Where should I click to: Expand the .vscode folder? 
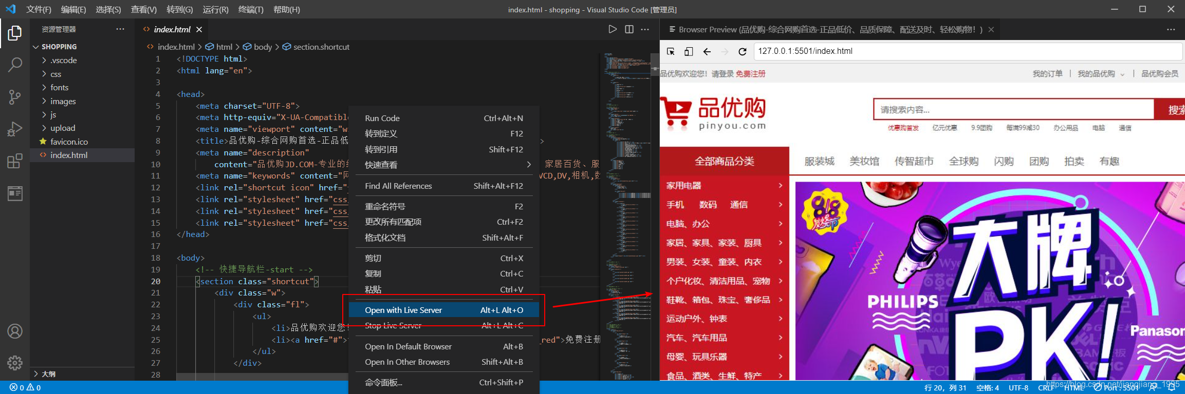pos(63,60)
